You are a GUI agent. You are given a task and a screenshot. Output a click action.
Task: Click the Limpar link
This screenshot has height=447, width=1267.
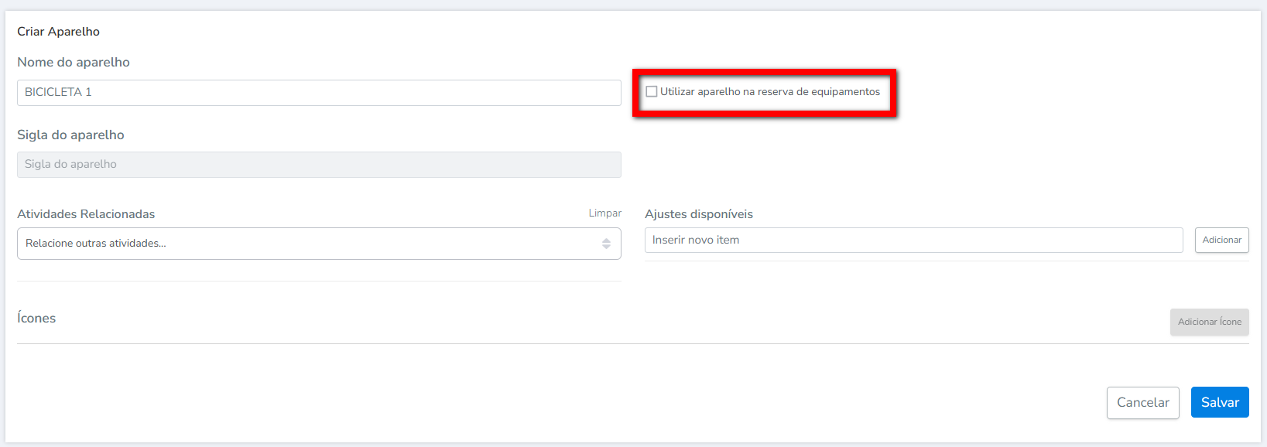tap(604, 213)
